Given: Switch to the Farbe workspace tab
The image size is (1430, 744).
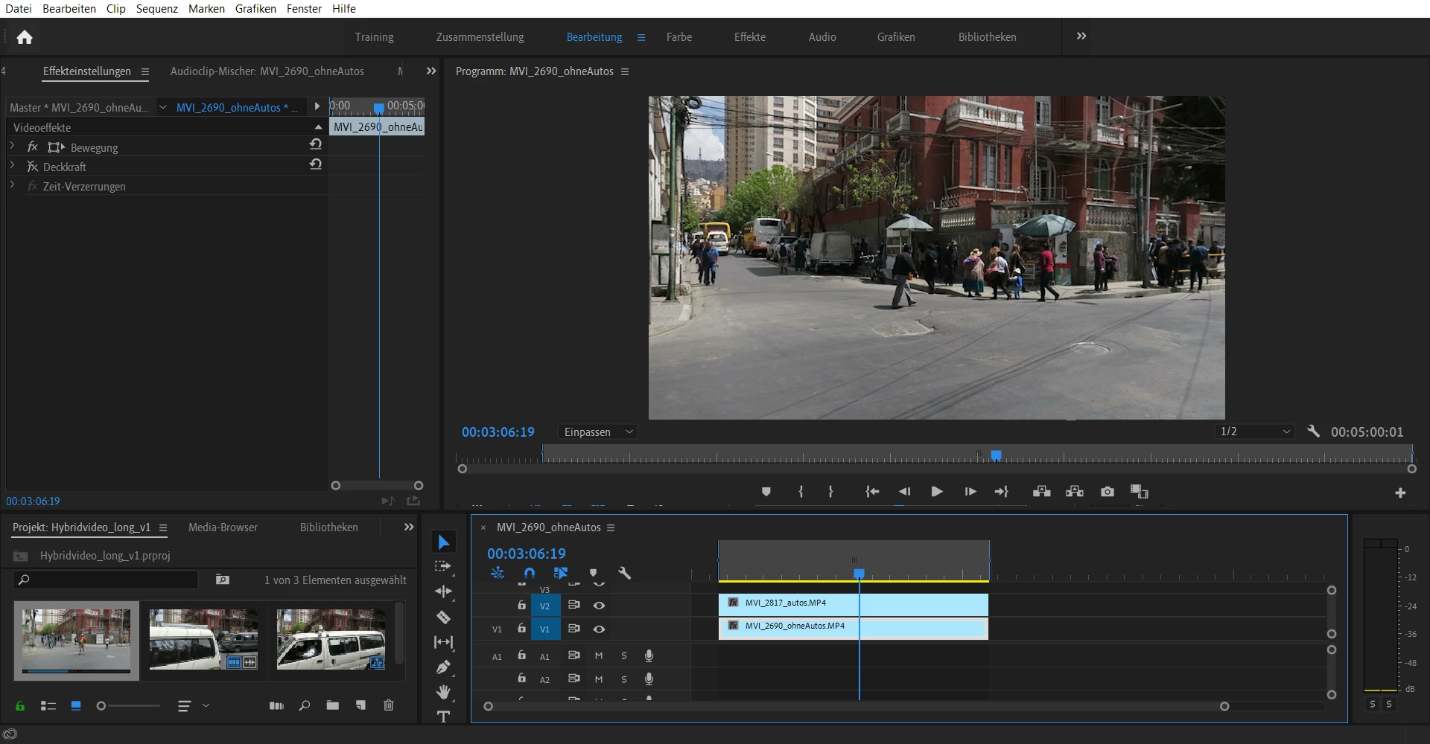Looking at the screenshot, I should pyautogui.click(x=679, y=37).
